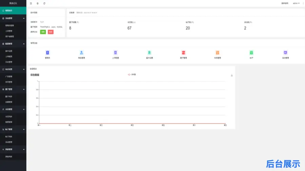
Task: Open the green 基本设置 shortcut icon
Action: point(149,53)
